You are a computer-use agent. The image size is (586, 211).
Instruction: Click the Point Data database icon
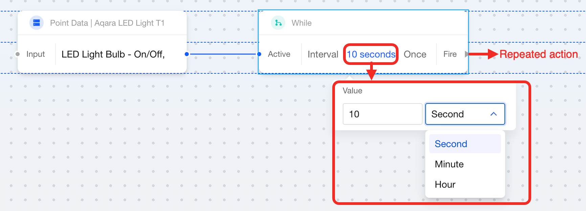[37, 23]
